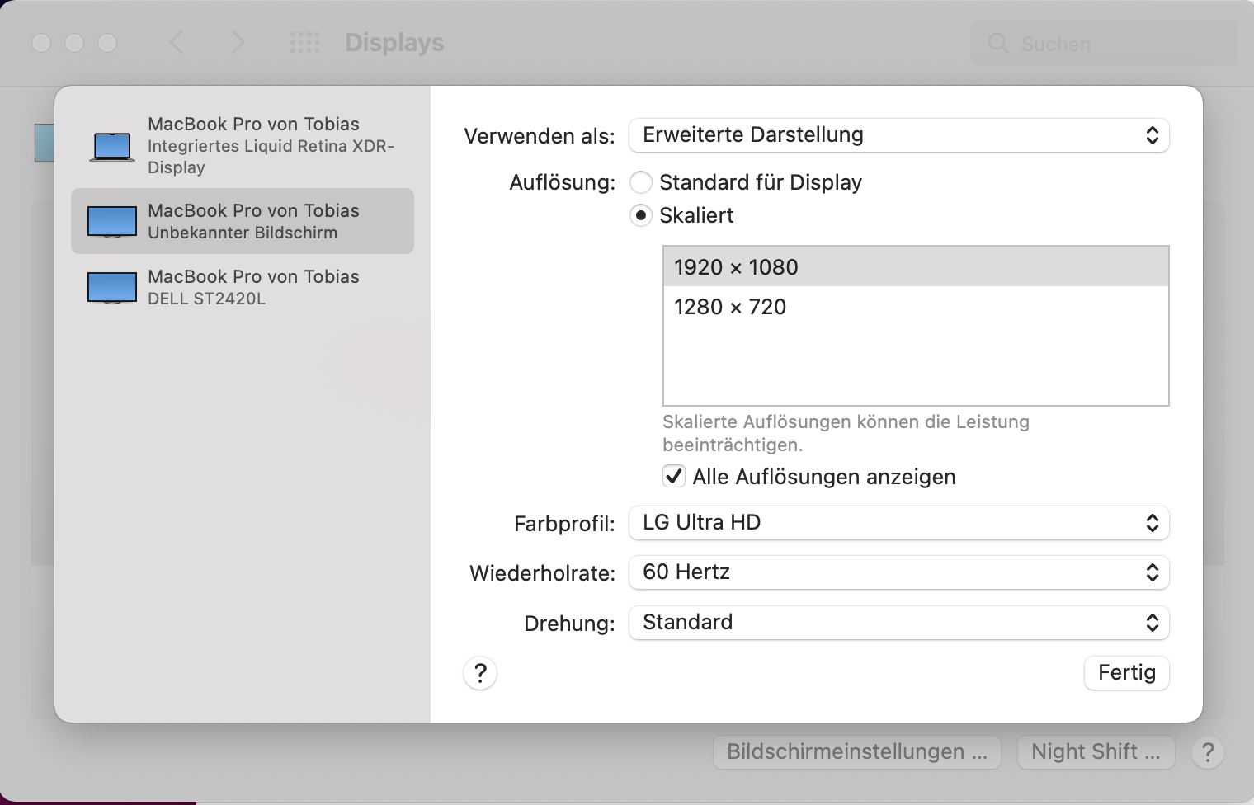Open the help question mark in dialog

pyautogui.click(x=480, y=673)
